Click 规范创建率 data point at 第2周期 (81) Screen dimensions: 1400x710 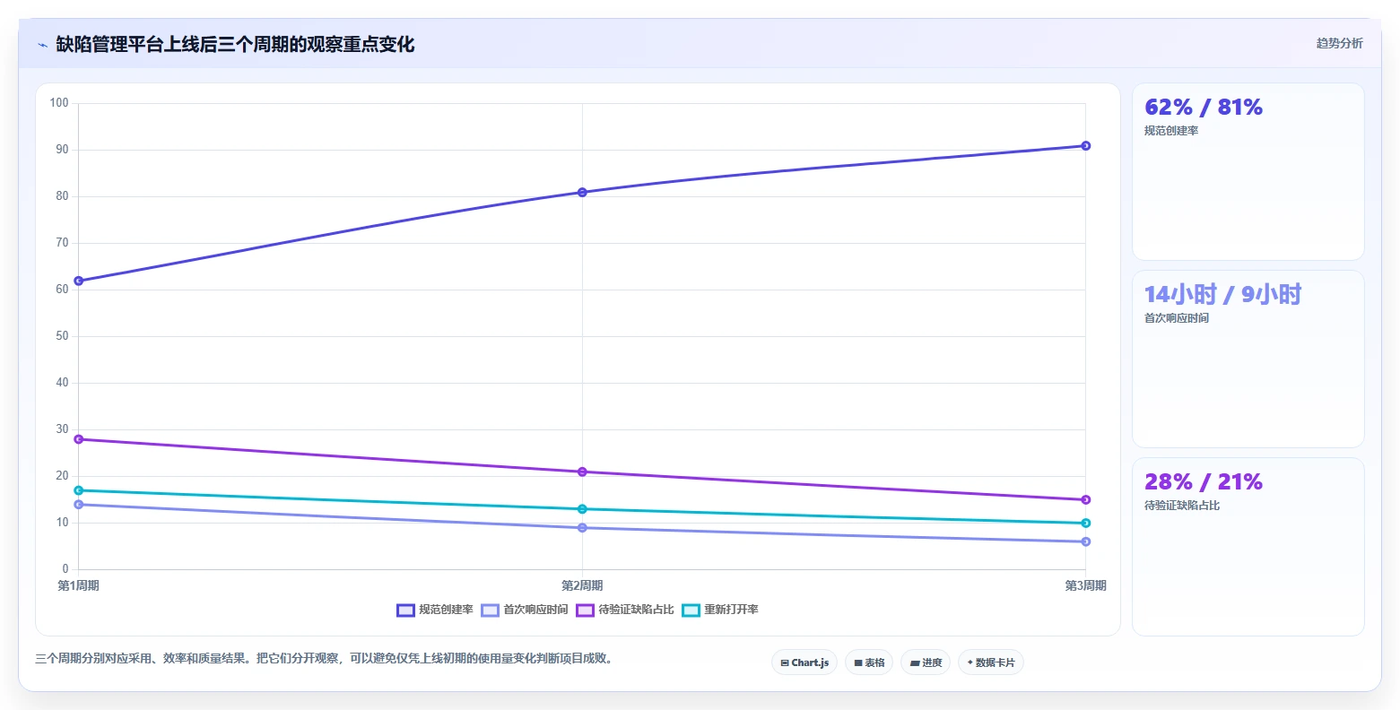(x=582, y=192)
